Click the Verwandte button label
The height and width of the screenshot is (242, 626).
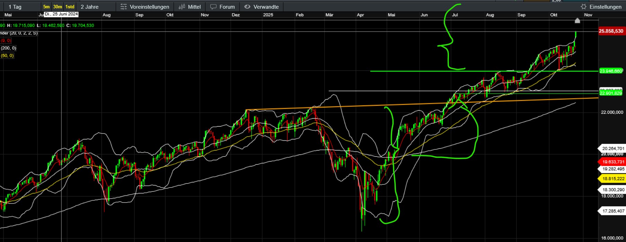[266, 7]
